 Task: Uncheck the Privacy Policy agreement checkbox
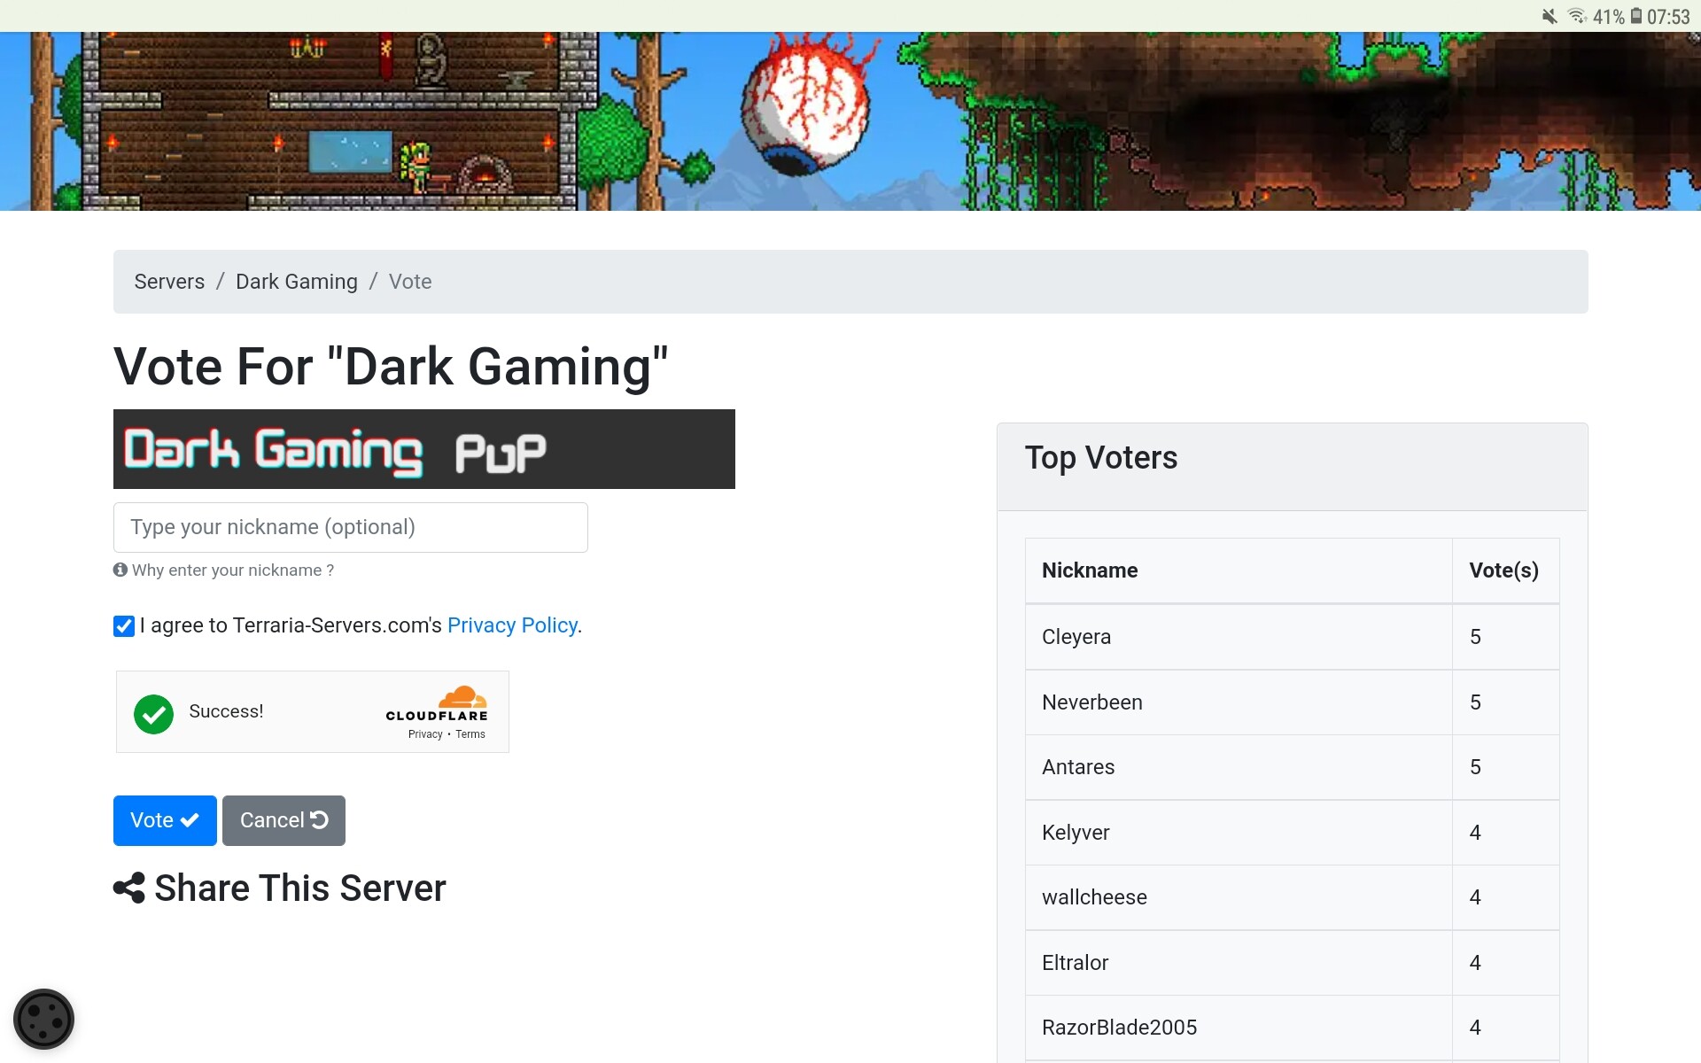point(124,626)
